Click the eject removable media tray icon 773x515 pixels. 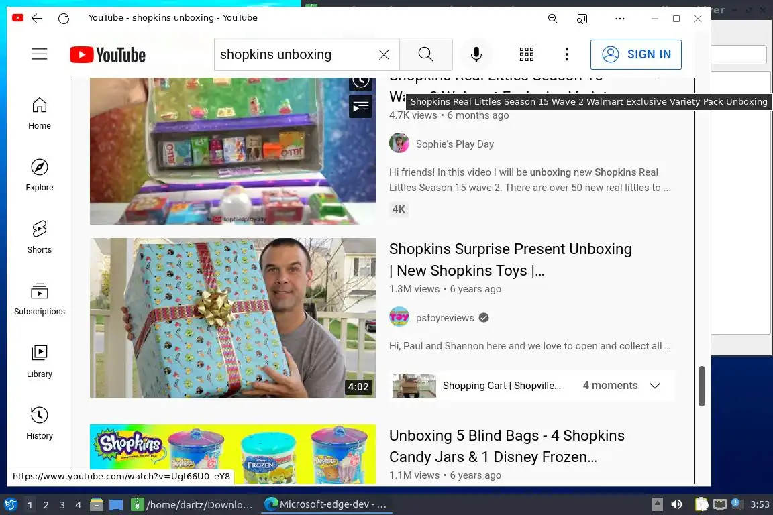click(657, 504)
